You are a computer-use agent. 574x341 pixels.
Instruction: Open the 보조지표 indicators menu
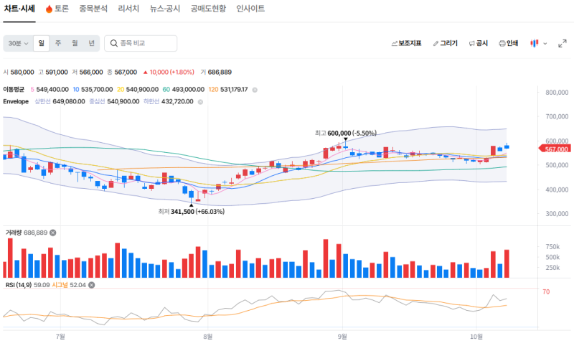tap(406, 43)
